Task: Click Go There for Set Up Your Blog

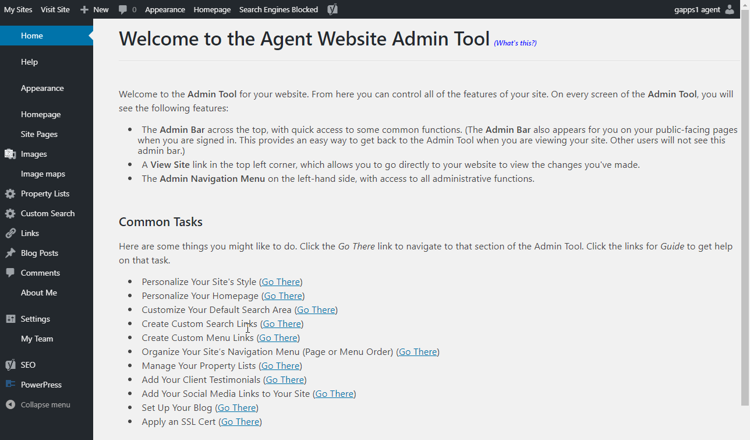Action: coord(236,408)
